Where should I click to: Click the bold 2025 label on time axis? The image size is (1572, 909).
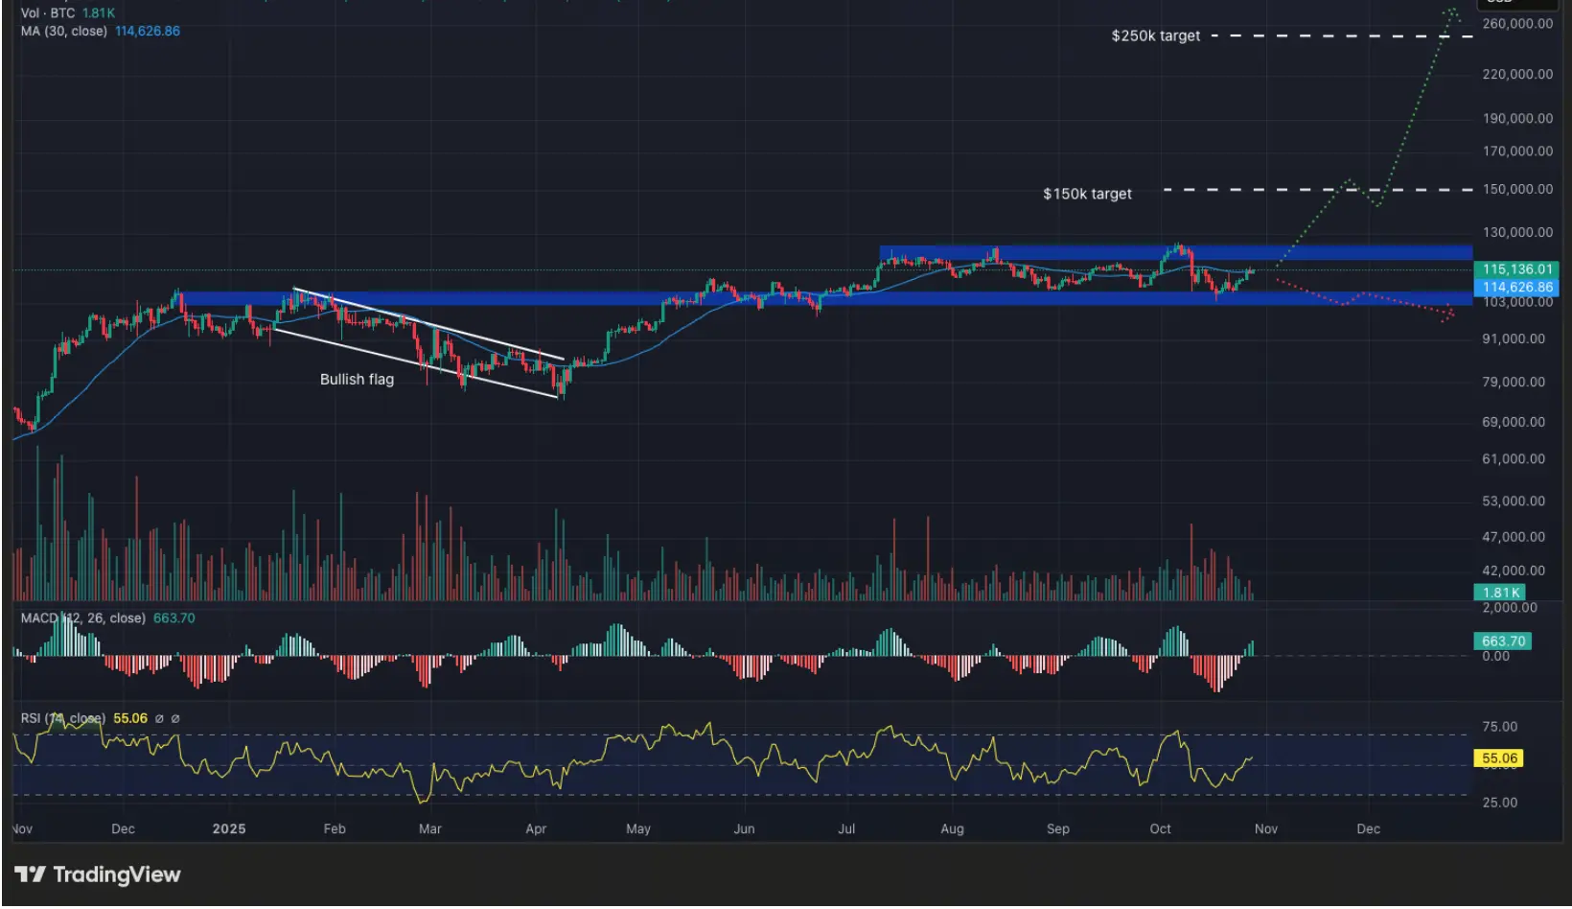(x=229, y=829)
